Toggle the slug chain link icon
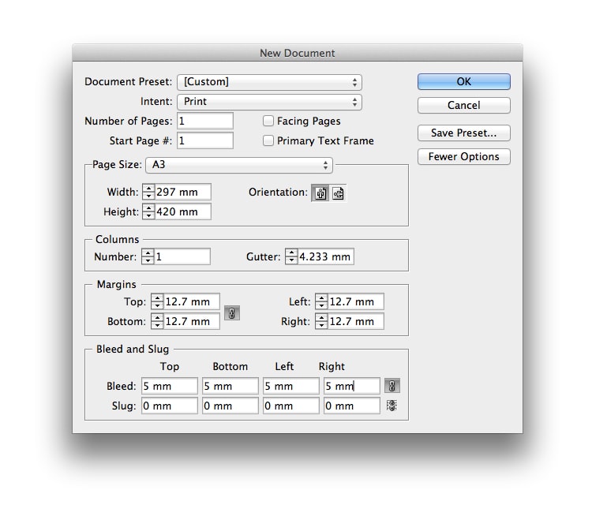Viewport: 592px width, 505px height. (x=392, y=406)
